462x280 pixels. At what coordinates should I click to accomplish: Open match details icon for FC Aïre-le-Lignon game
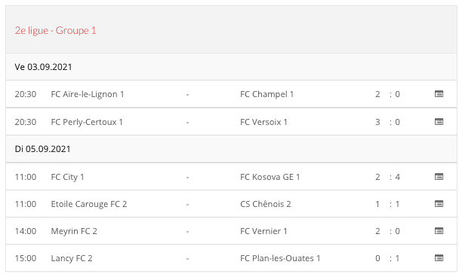439,94
